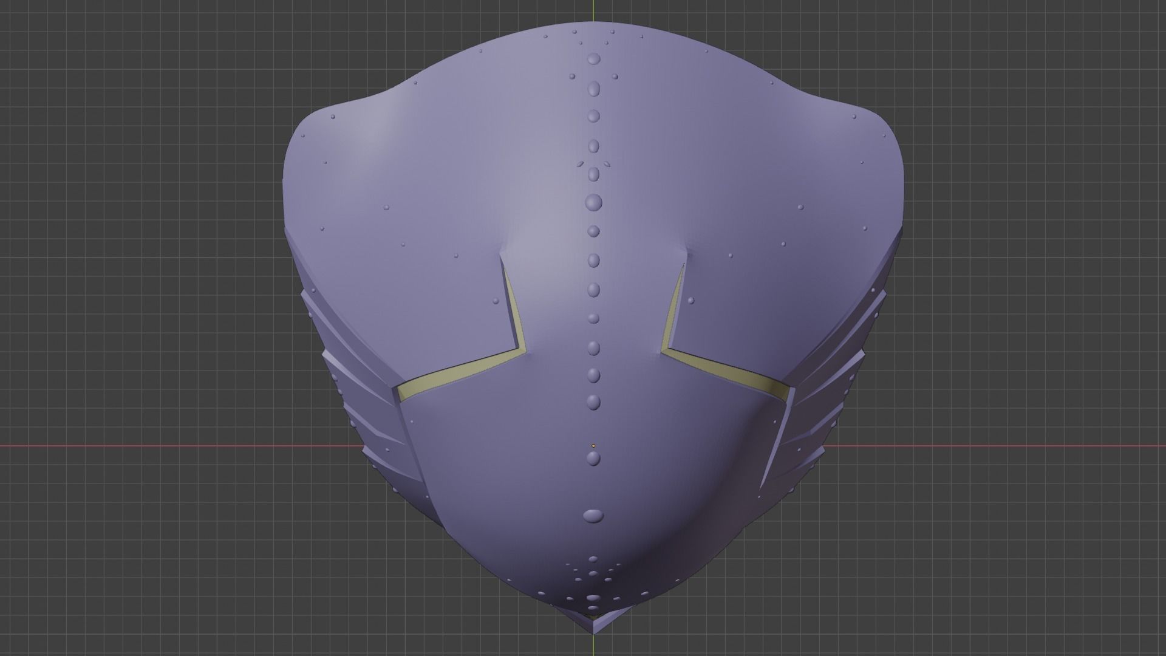This screenshot has height=656, width=1166.
Task: Click the left yellow seam strip on mask
Action: tap(462, 373)
